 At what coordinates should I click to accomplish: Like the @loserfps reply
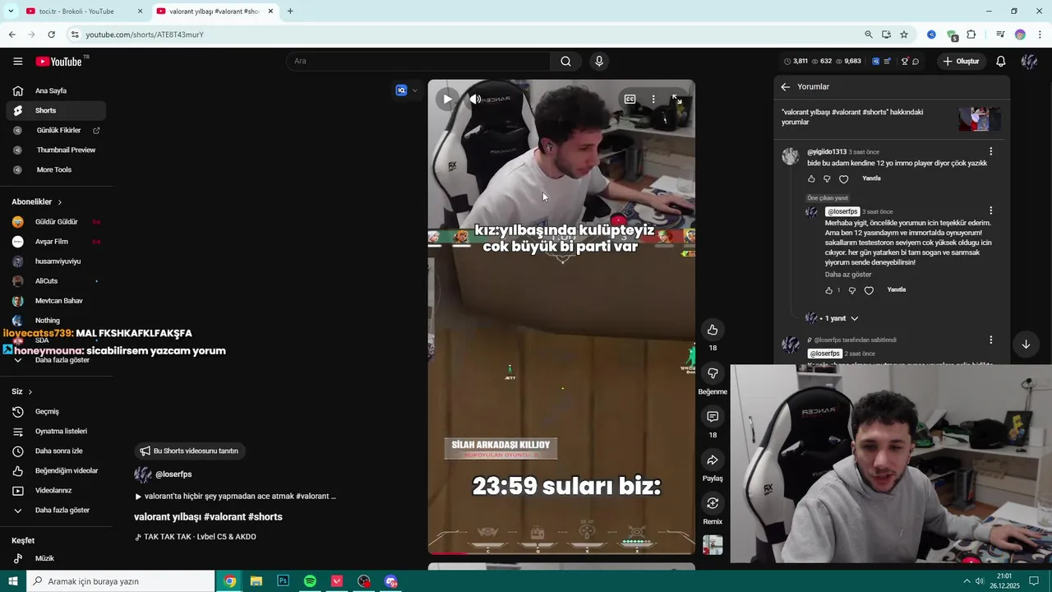pyautogui.click(x=828, y=290)
